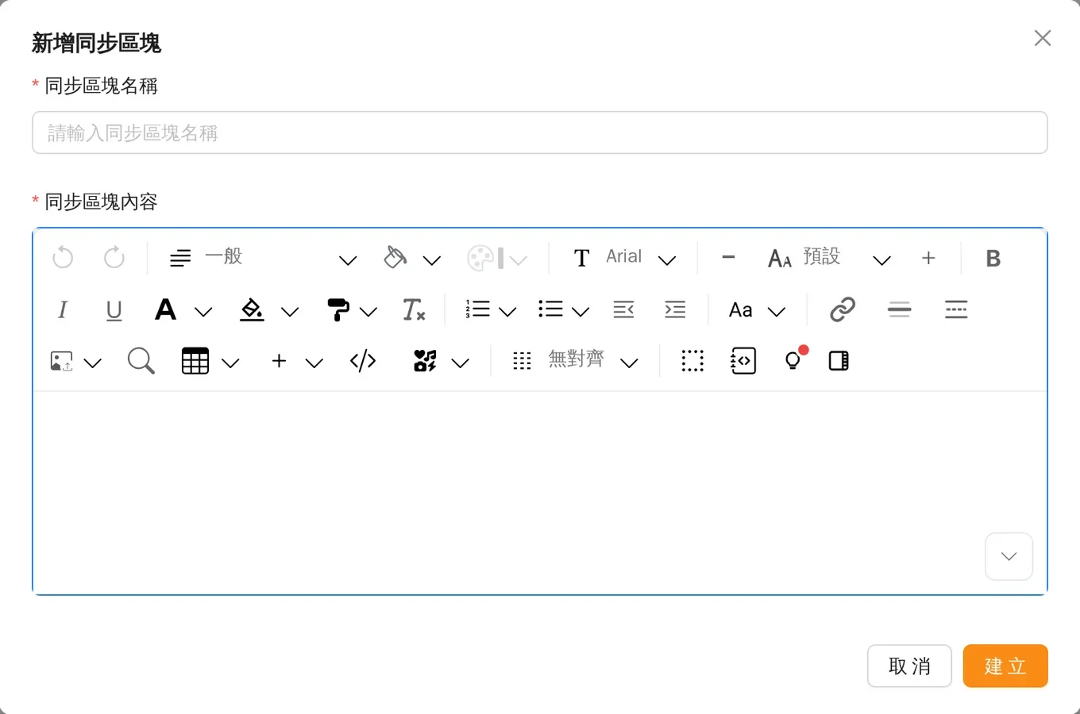Click the table grid icon
Viewport: 1080px width, 714px height.
195,361
